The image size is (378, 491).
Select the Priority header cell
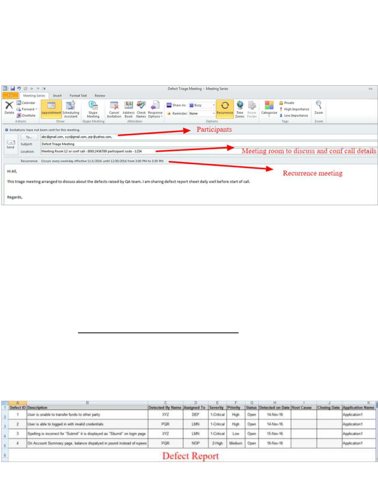click(236, 407)
